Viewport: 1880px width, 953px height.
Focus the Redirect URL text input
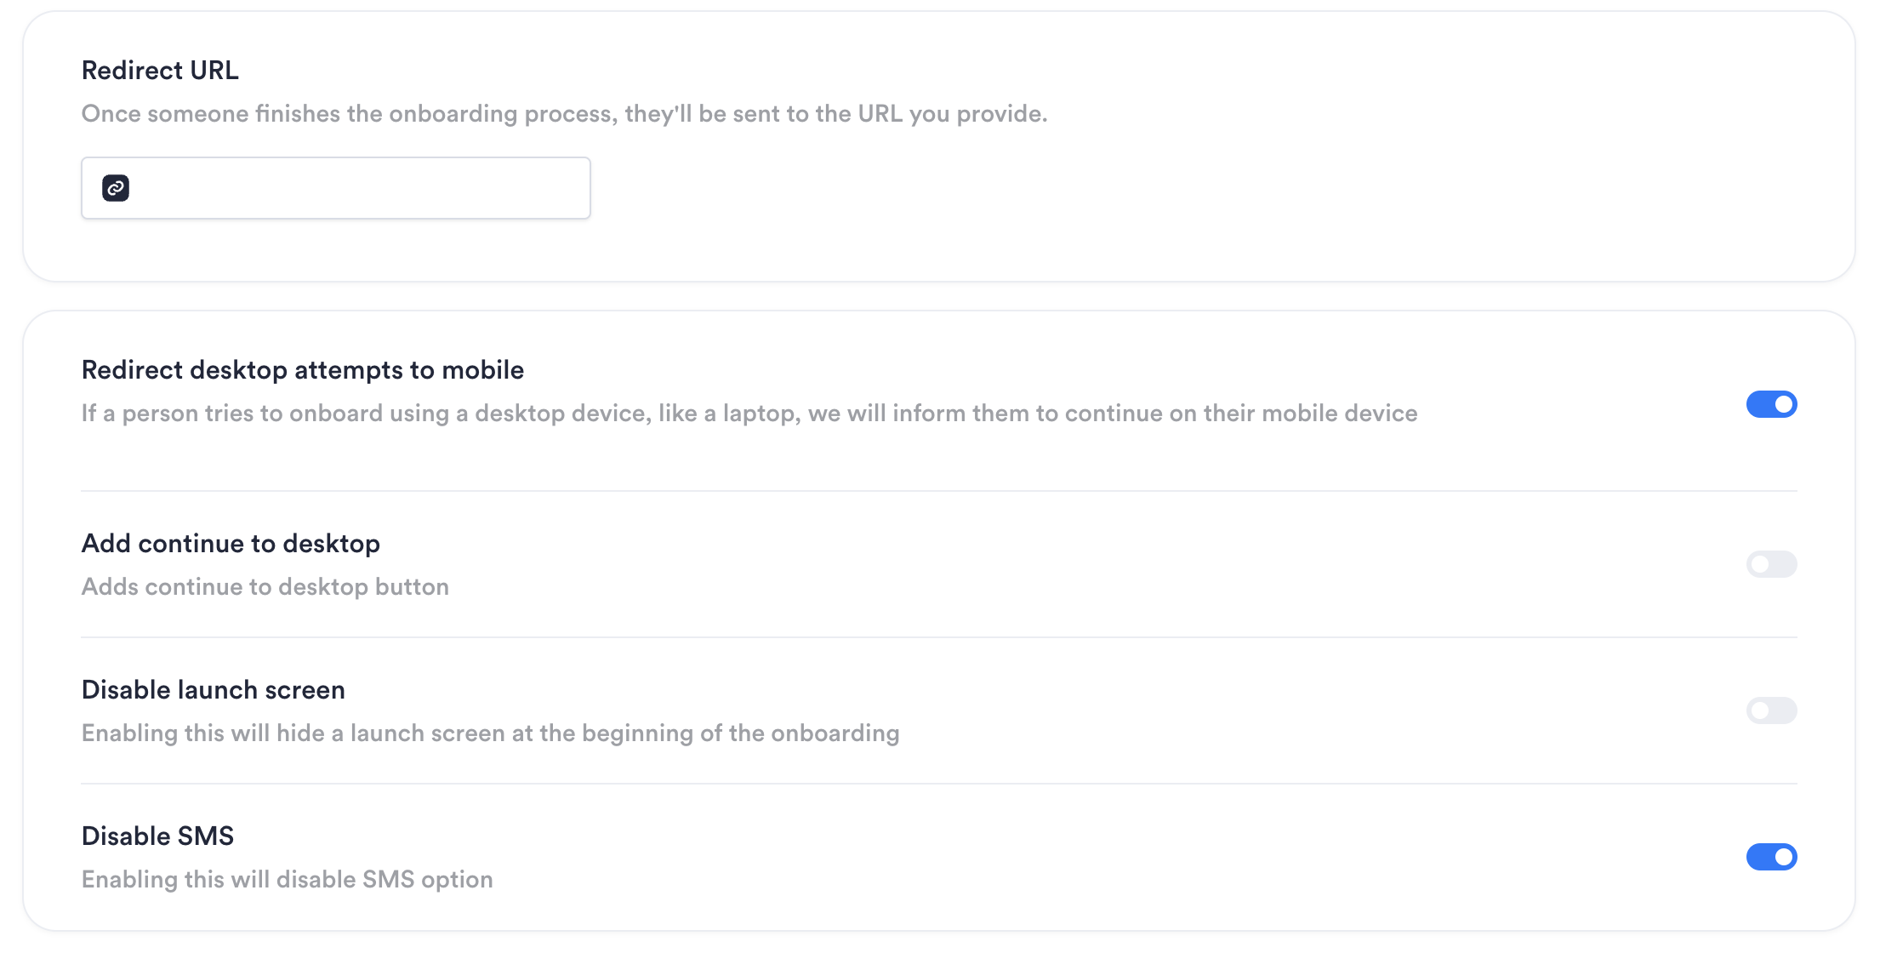tap(336, 188)
